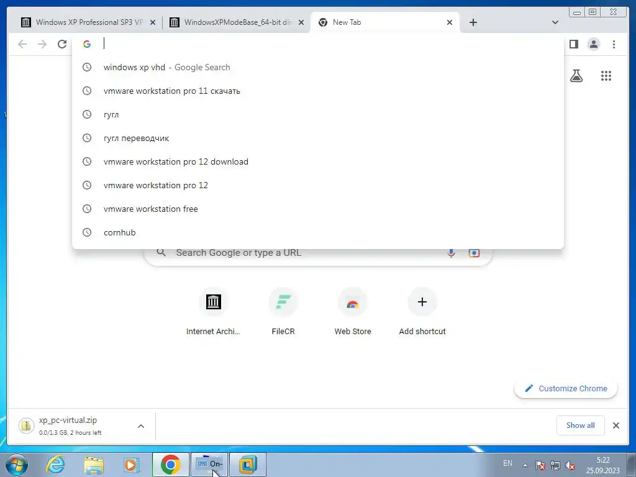Open Windows Media Player on taskbar
Image resolution: width=636 pixels, height=477 pixels.
pos(132,465)
